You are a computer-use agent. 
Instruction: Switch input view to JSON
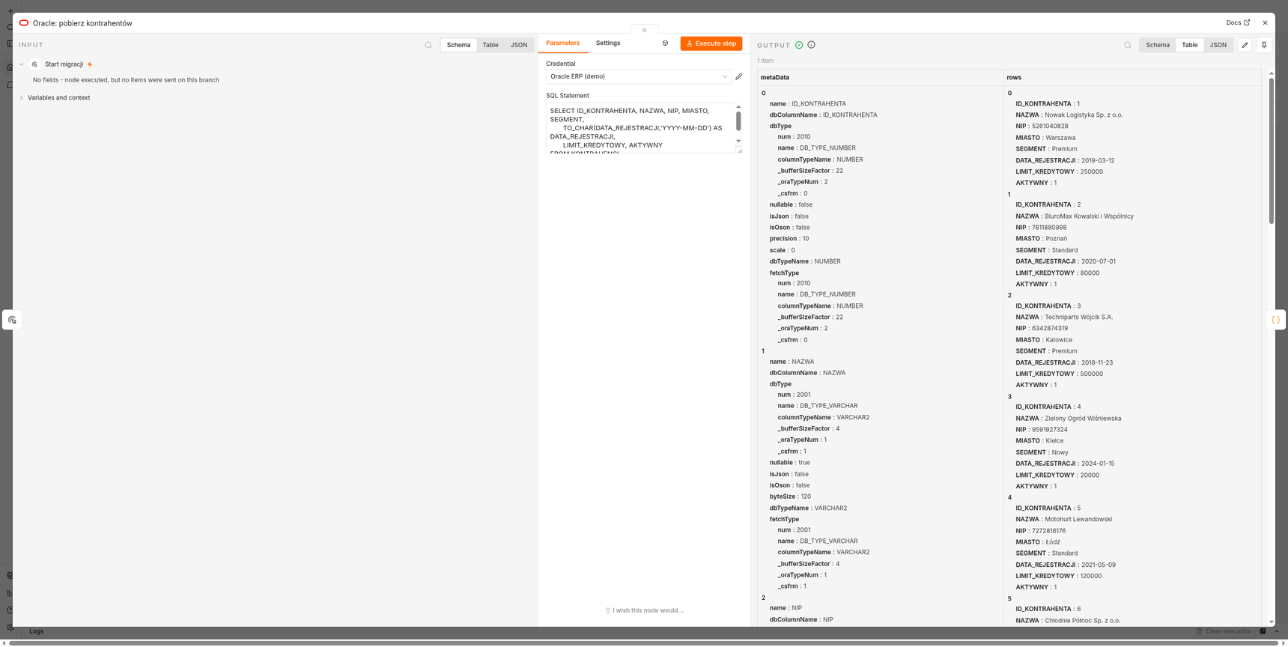coord(519,45)
